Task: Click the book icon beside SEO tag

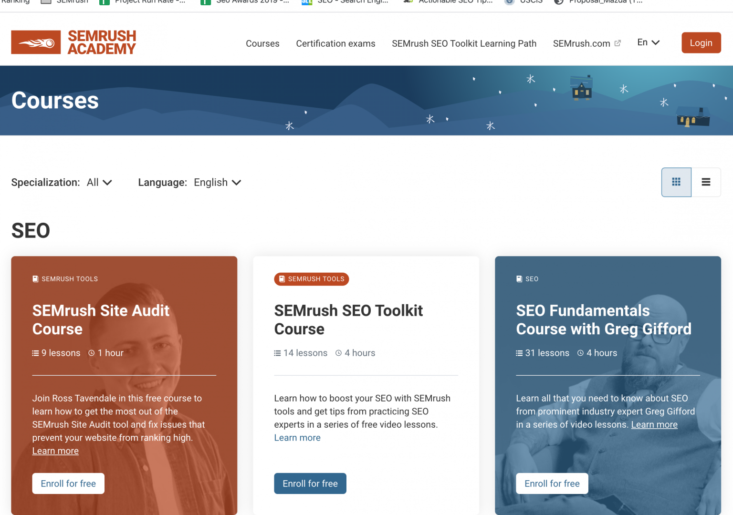Action: 519,279
